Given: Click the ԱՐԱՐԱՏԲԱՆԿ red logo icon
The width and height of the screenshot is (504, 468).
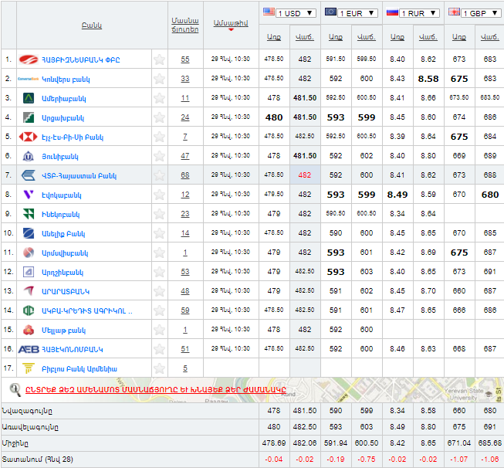Looking at the screenshot, I should [x=29, y=291].
